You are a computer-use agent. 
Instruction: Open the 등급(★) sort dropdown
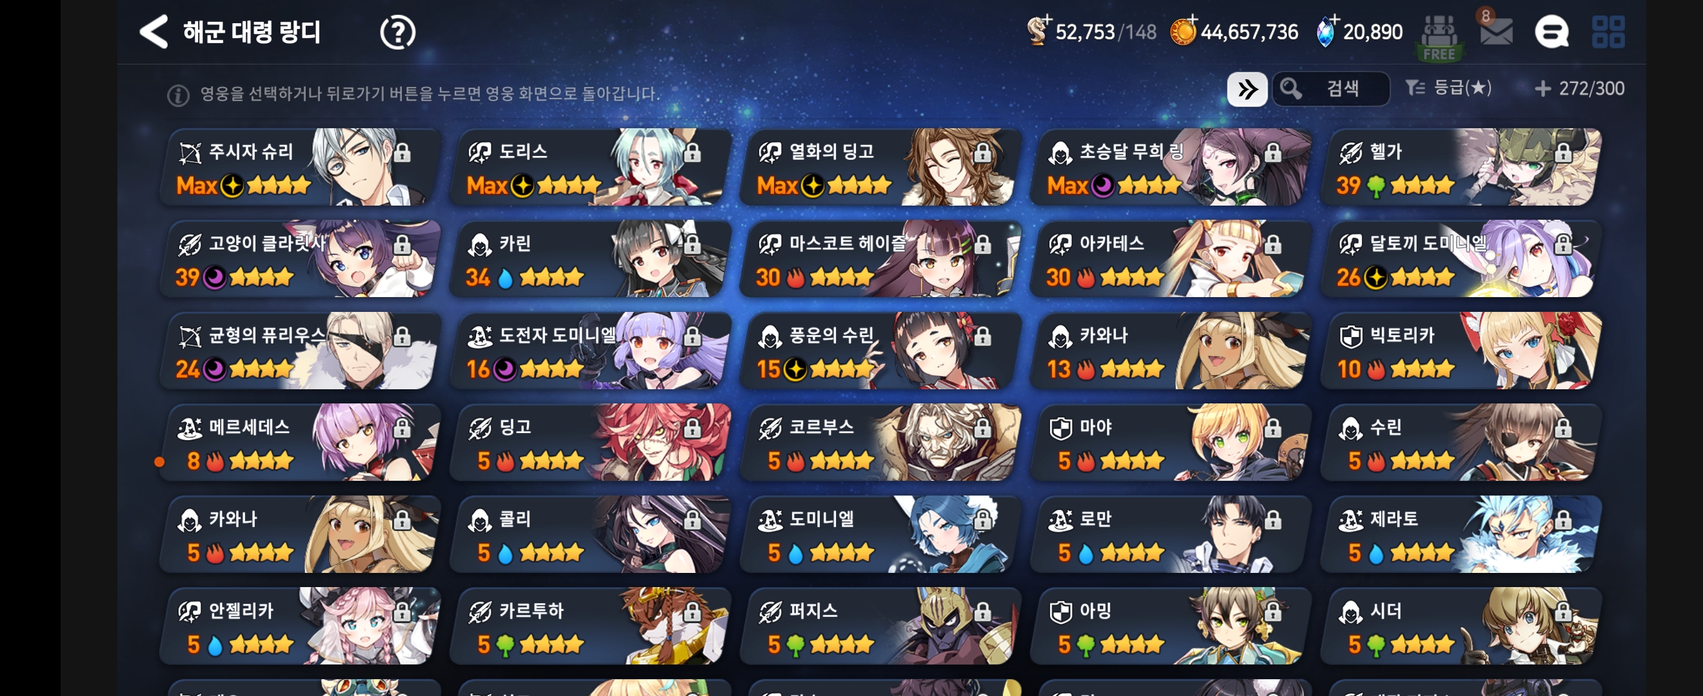pos(1448,88)
